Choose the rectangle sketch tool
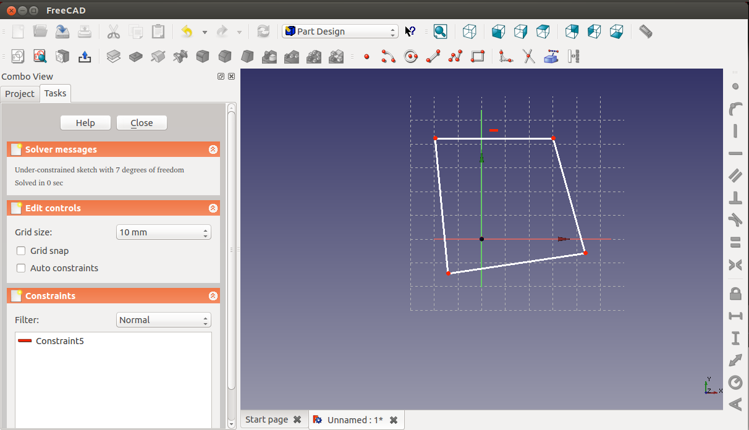Viewport: 749px width, 430px height. [478, 57]
